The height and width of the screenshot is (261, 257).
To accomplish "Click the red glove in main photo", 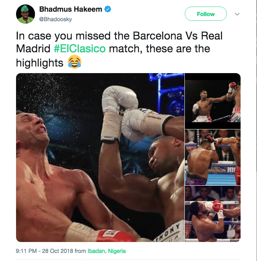I will [116, 236].
